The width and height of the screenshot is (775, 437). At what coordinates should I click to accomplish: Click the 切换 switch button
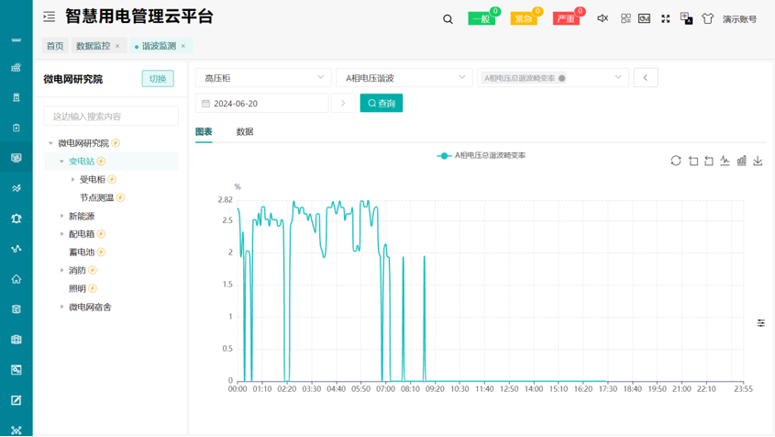(158, 79)
